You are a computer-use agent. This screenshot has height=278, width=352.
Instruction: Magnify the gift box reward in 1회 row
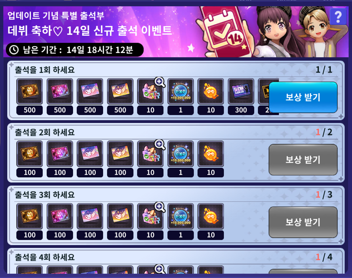tap(160, 82)
